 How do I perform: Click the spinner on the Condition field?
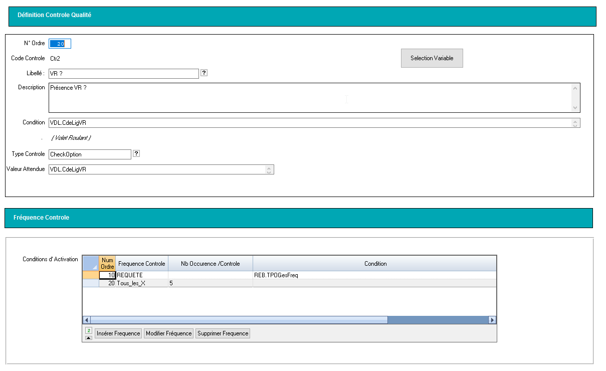pos(575,123)
